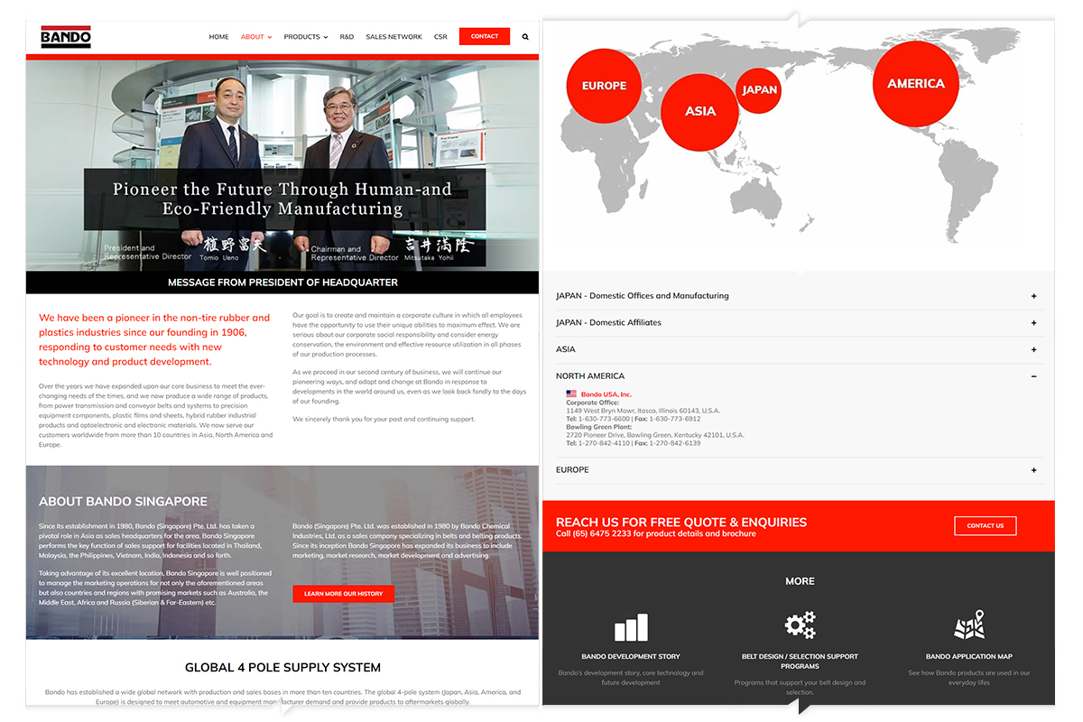This screenshot has width=1083, height=722.
Task: Click the CONTACT US button in the quote banner
Action: (985, 525)
